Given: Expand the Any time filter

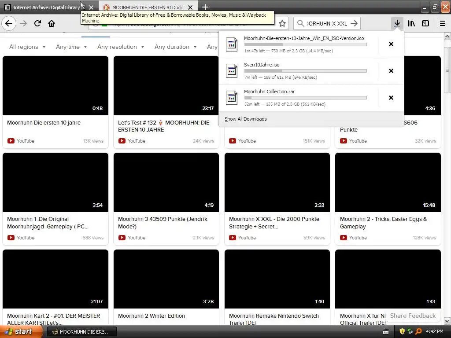Looking at the screenshot, I should (71, 47).
